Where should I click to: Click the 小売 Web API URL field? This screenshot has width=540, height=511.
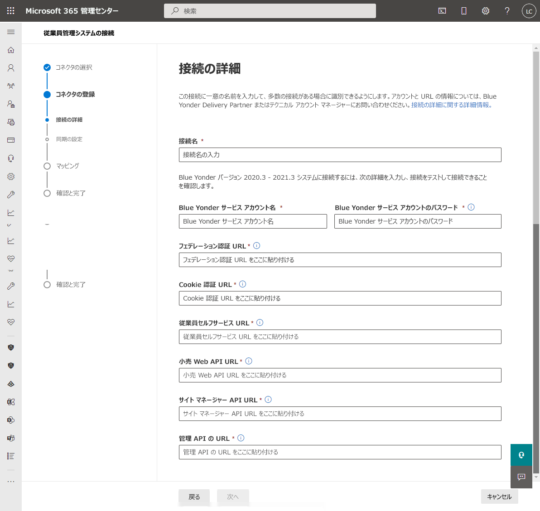[x=340, y=375]
